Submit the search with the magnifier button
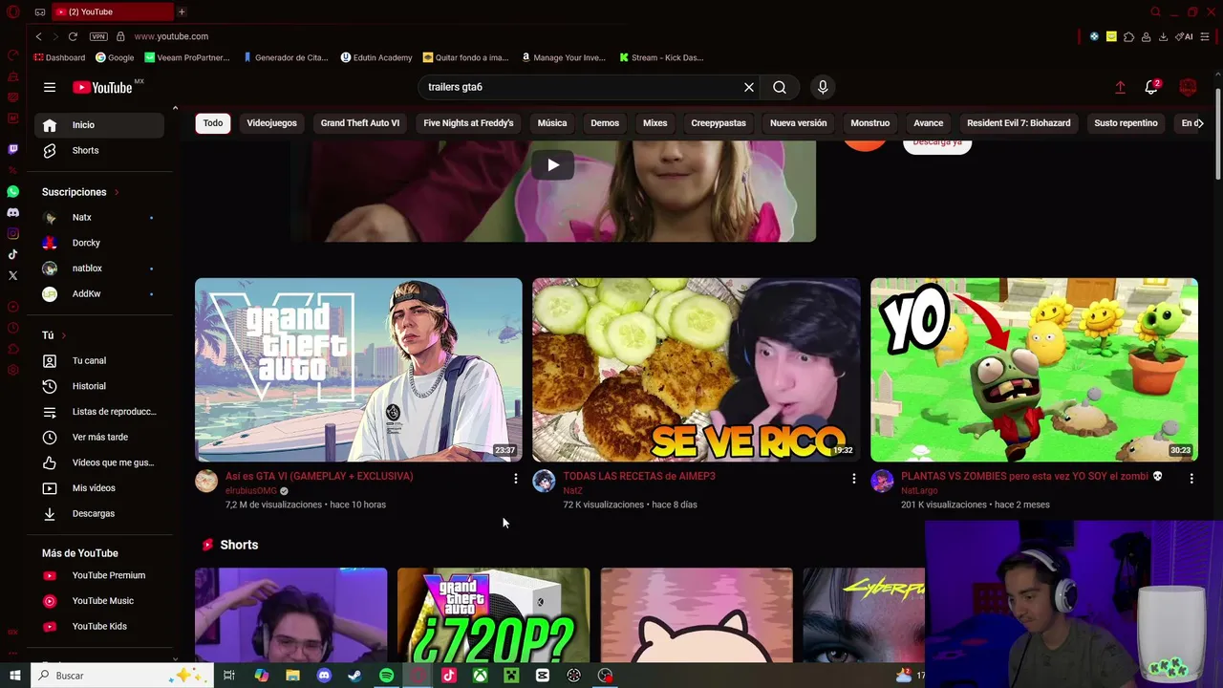The image size is (1223, 688). (780, 87)
